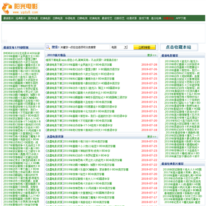Open 更多>> for 迅雷电影资源

152,137
